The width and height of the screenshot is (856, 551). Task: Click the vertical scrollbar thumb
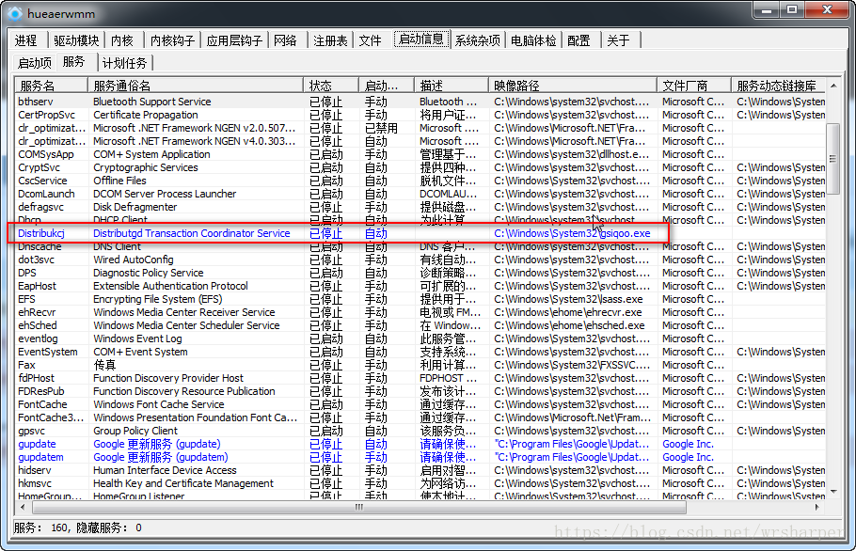click(x=833, y=158)
